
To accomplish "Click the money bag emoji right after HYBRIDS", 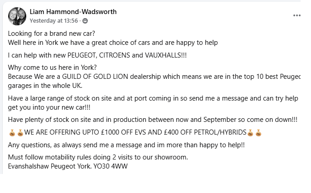I will pyautogui.click(x=250, y=133).
